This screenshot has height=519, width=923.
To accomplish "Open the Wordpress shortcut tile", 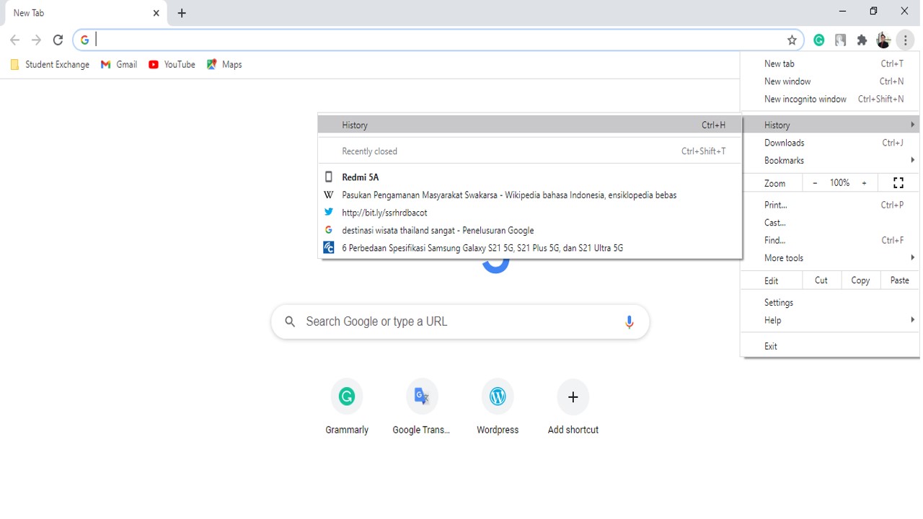I will pyautogui.click(x=498, y=407).
